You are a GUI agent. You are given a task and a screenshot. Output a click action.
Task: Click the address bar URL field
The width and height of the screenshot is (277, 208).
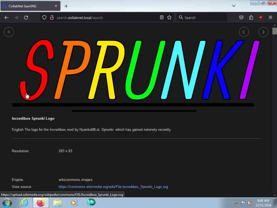pyautogui.click(x=107, y=18)
